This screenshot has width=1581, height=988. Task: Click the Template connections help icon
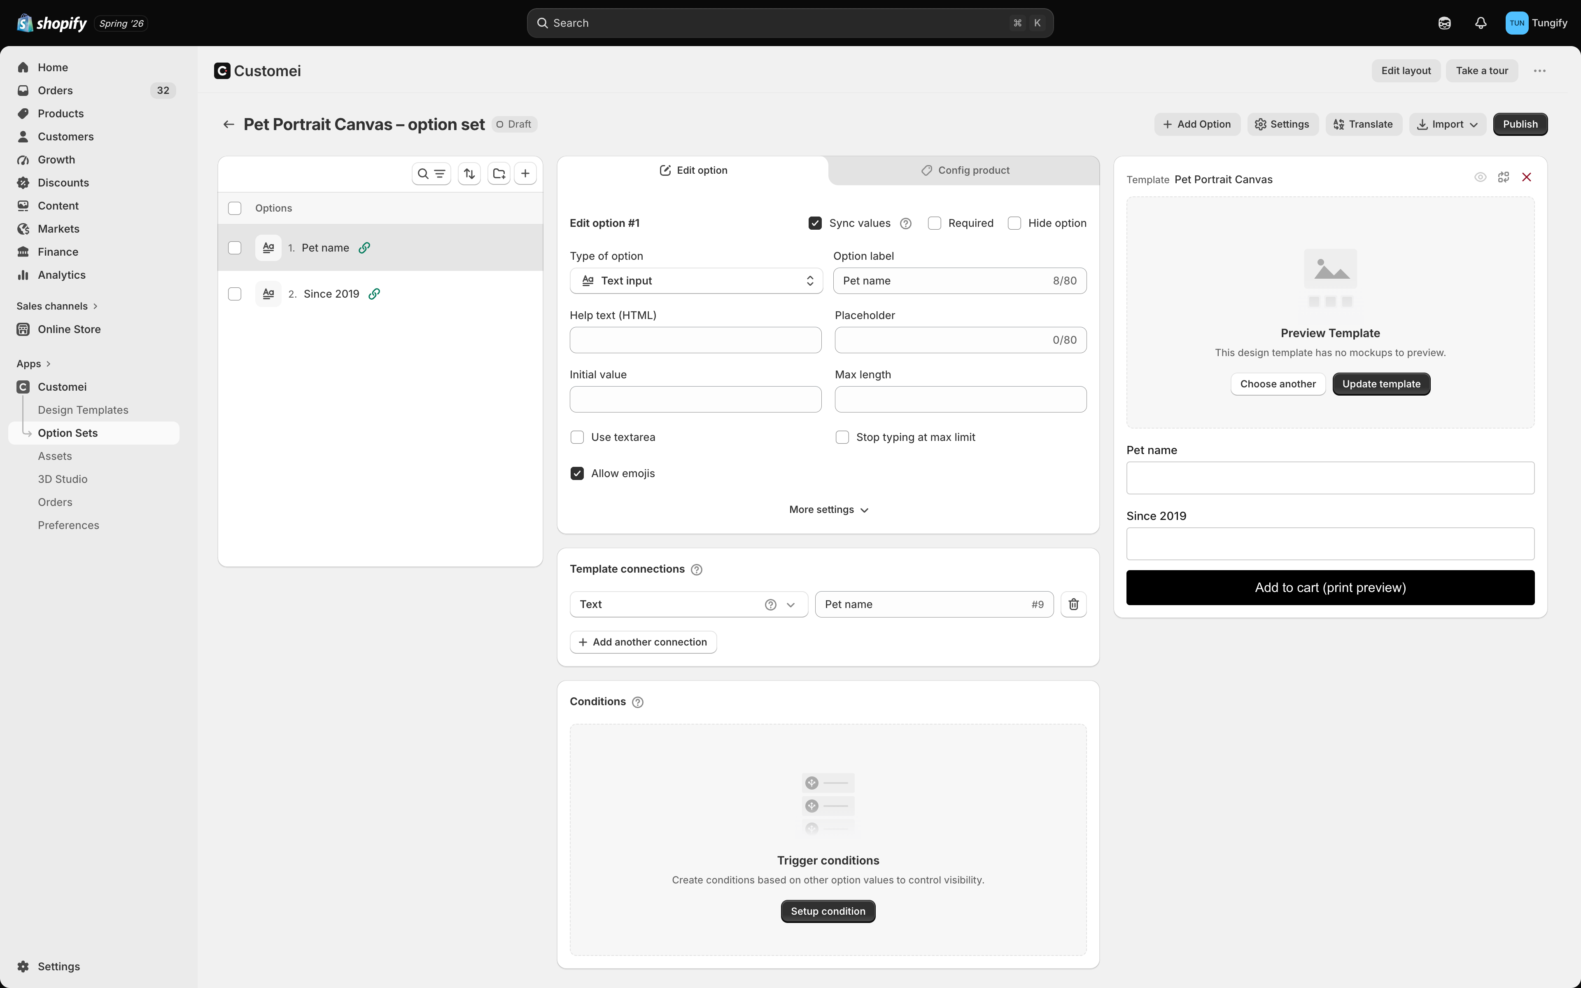pos(697,570)
